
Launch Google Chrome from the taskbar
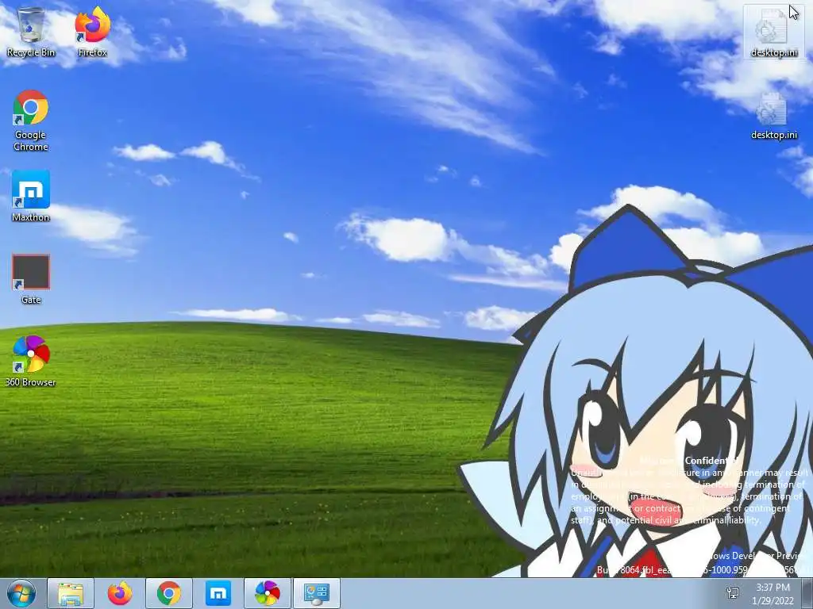[169, 593]
